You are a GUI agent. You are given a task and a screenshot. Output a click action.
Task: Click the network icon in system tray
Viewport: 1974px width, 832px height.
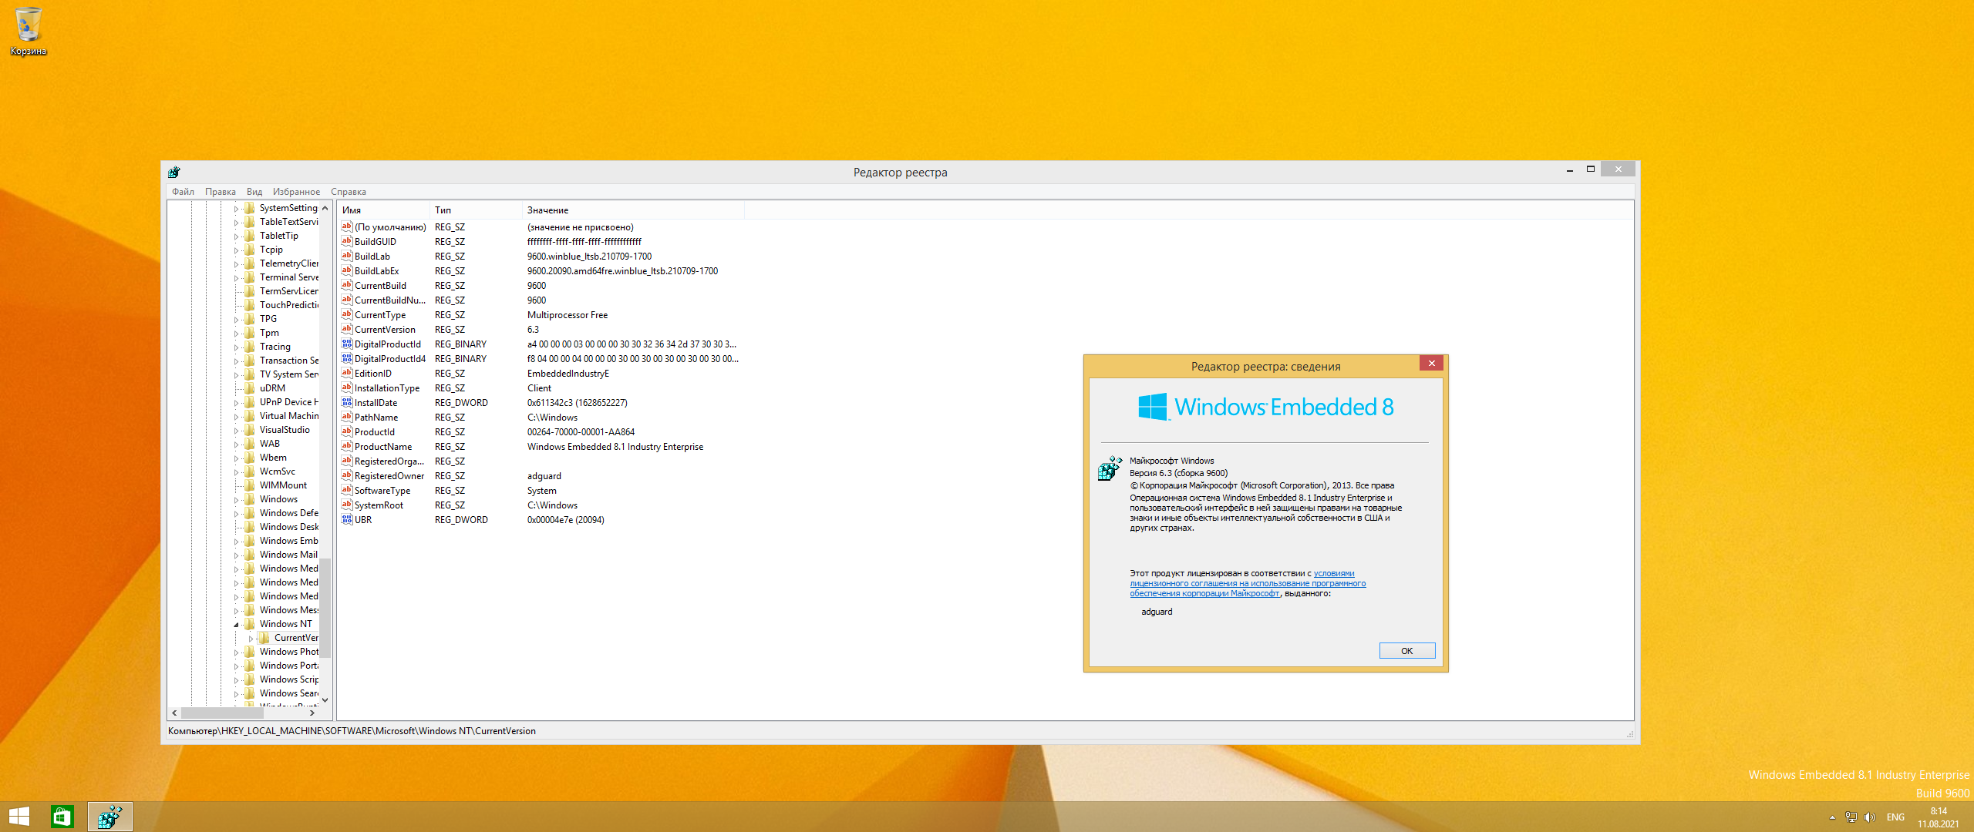(x=1851, y=817)
